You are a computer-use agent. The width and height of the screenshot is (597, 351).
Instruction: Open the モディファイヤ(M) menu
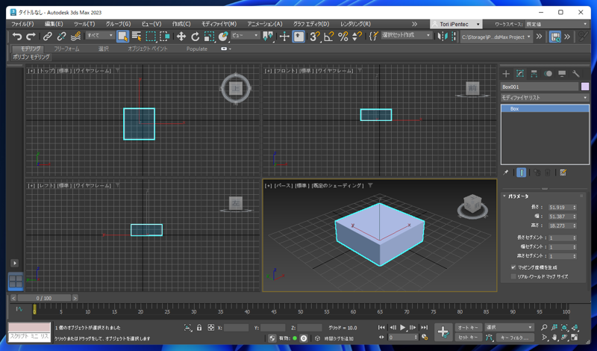(219, 24)
